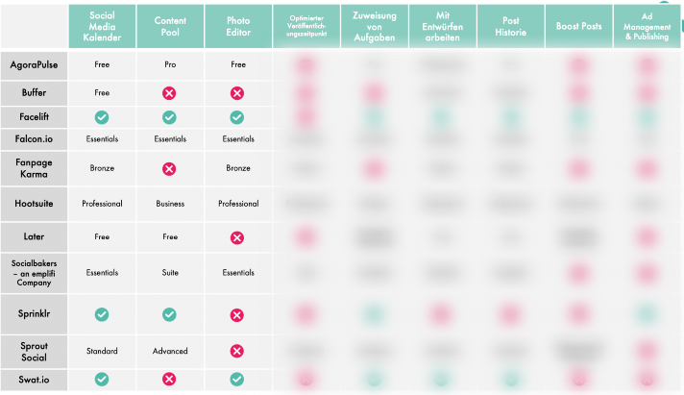
Task: Click Sprinklr Social Media Kalender checkmark
Action: (x=102, y=314)
